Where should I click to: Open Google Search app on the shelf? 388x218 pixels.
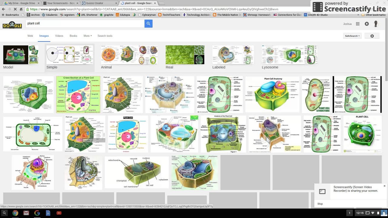pos(37,213)
